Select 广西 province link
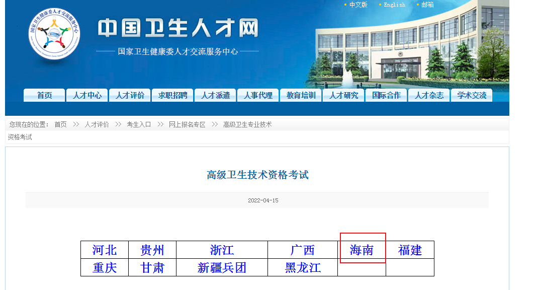The width and height of the screenshot is (538, 290). 303,250
